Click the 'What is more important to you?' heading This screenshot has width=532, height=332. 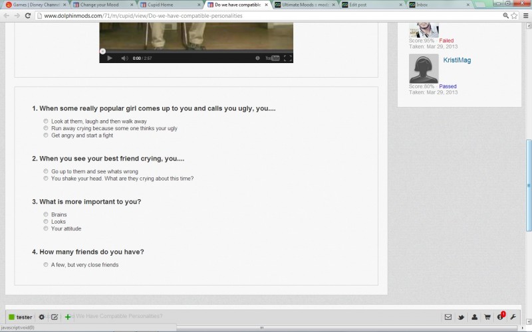click(86, 202)
